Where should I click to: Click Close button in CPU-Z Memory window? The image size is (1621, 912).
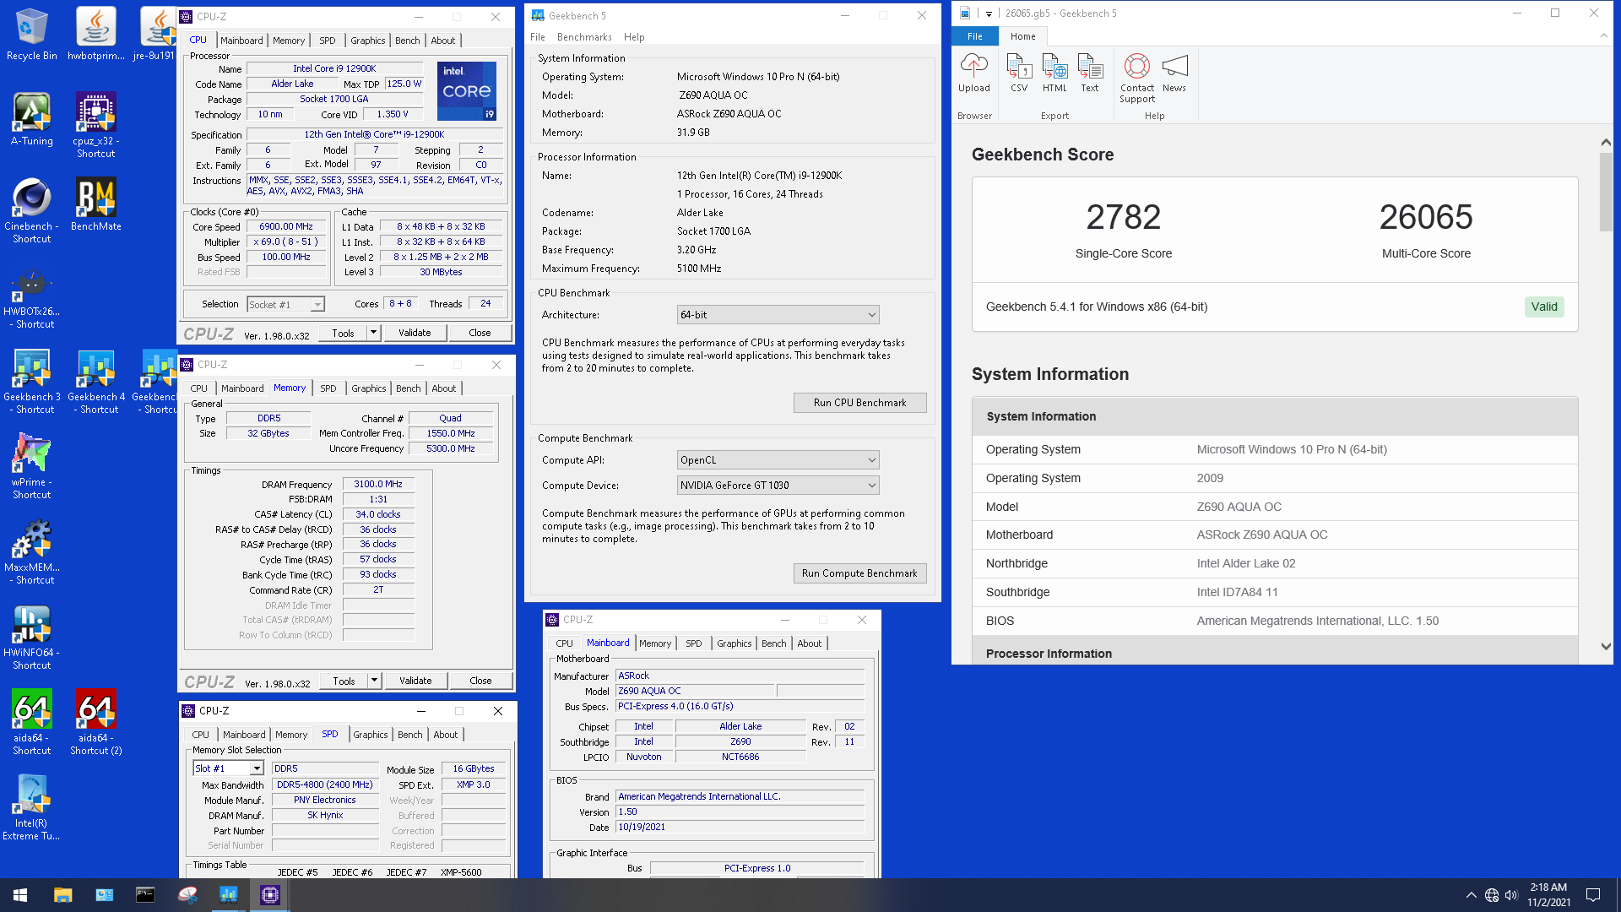[x=480, y=681]
